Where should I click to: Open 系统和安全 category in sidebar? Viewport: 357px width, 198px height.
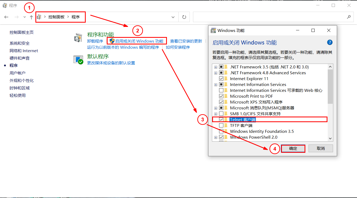tap(20, 43)
